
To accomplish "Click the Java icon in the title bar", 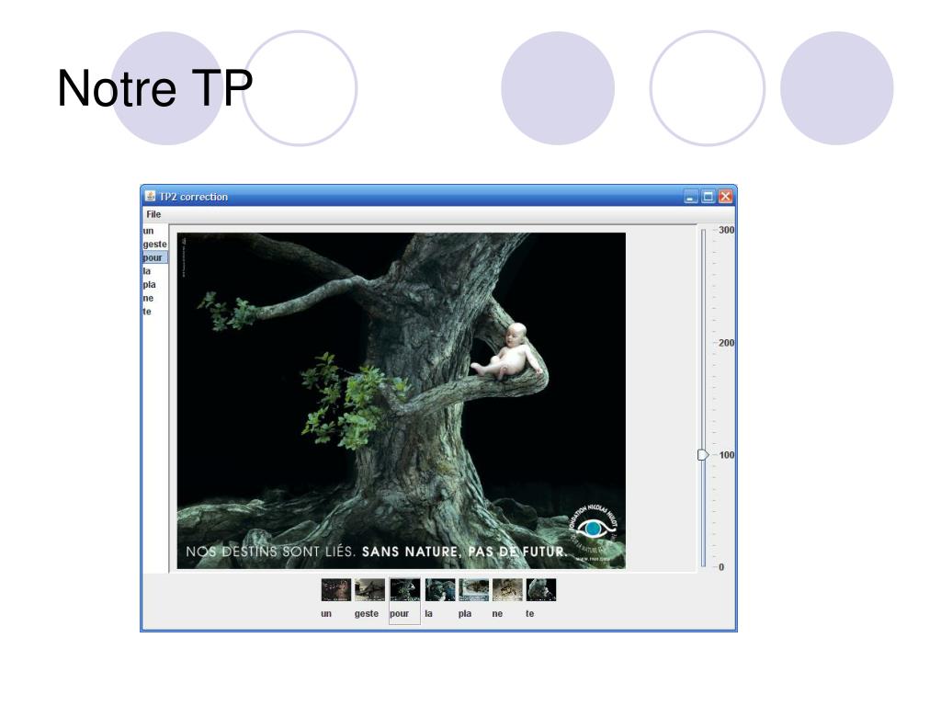I will pyautogui.click(x=150, y=196).
